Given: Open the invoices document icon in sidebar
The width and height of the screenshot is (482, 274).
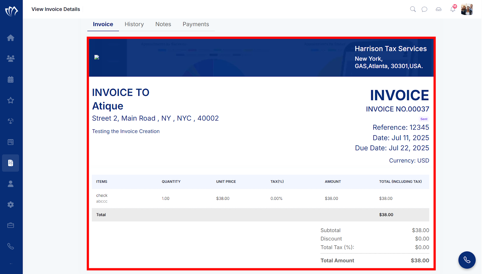Looking at the screenshot, I should (11, 163).
